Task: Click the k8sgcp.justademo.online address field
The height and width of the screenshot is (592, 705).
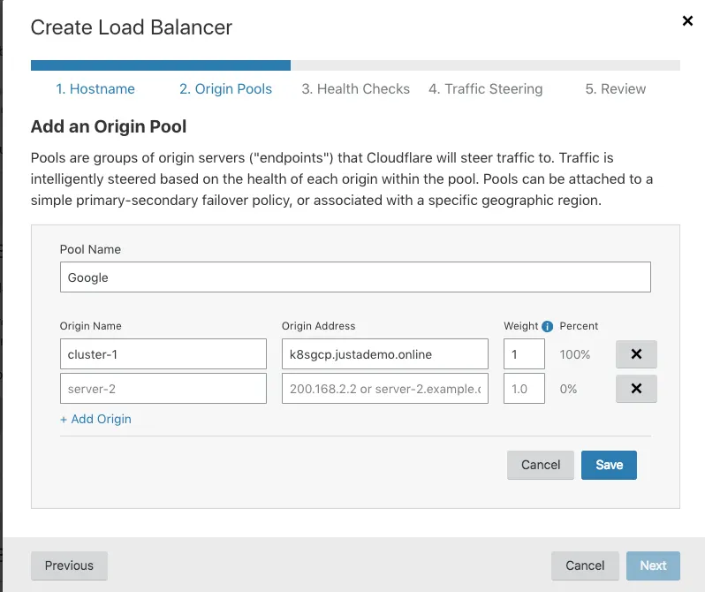Action: click(x=384, y=354)
